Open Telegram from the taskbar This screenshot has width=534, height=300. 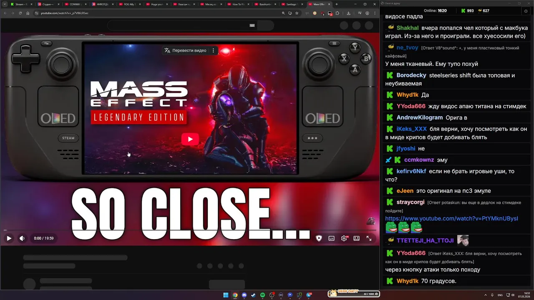309,295
